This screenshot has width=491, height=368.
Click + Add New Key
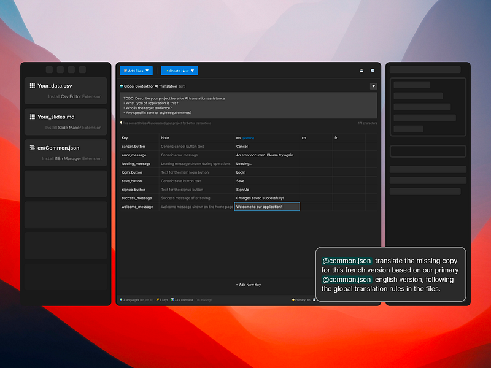tap(249, 285)
